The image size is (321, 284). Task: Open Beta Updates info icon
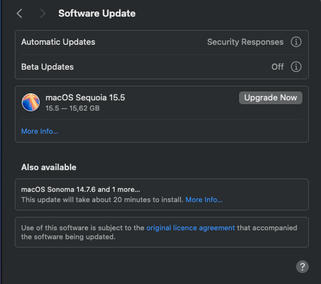coord(296,67)
